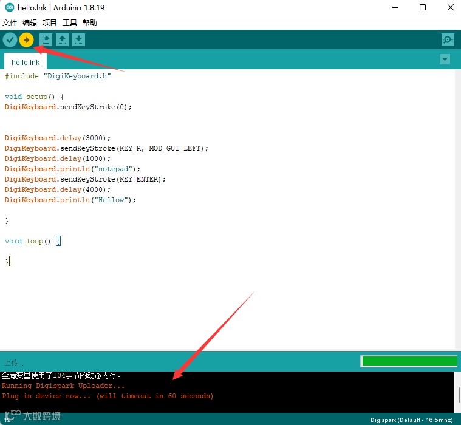Click the delay(1000) line
Screen dimensions: 461x425
(58, 158)
